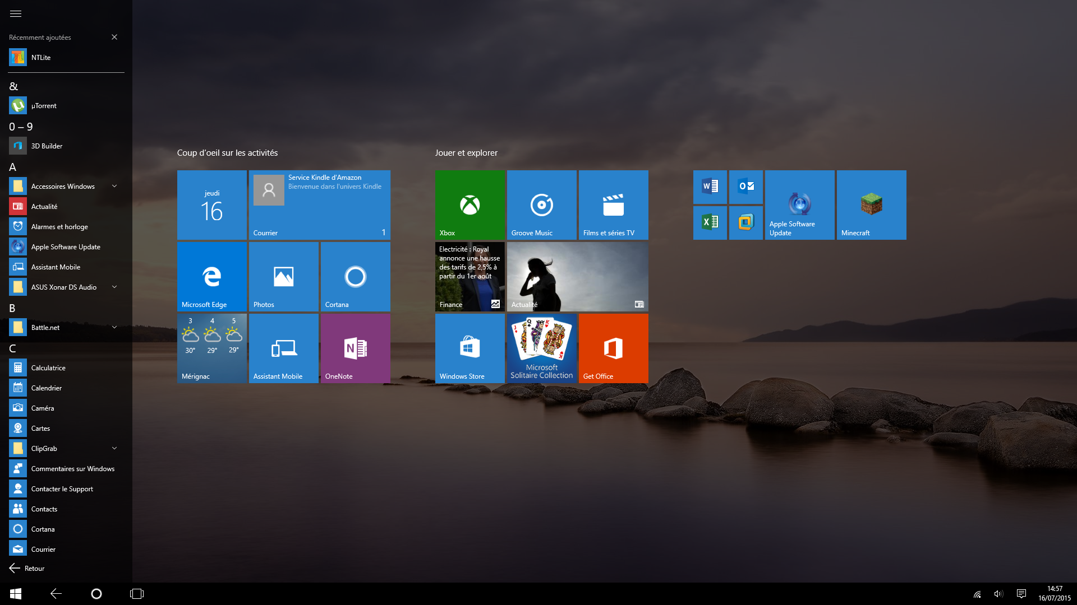Open the Microsoft Edge tile
The image size is (1077, 605).
(x=212, y=277)
